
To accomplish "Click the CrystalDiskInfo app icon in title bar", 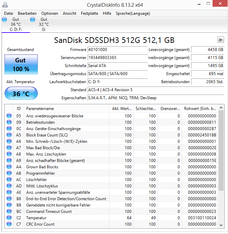I will pos(5,5).
